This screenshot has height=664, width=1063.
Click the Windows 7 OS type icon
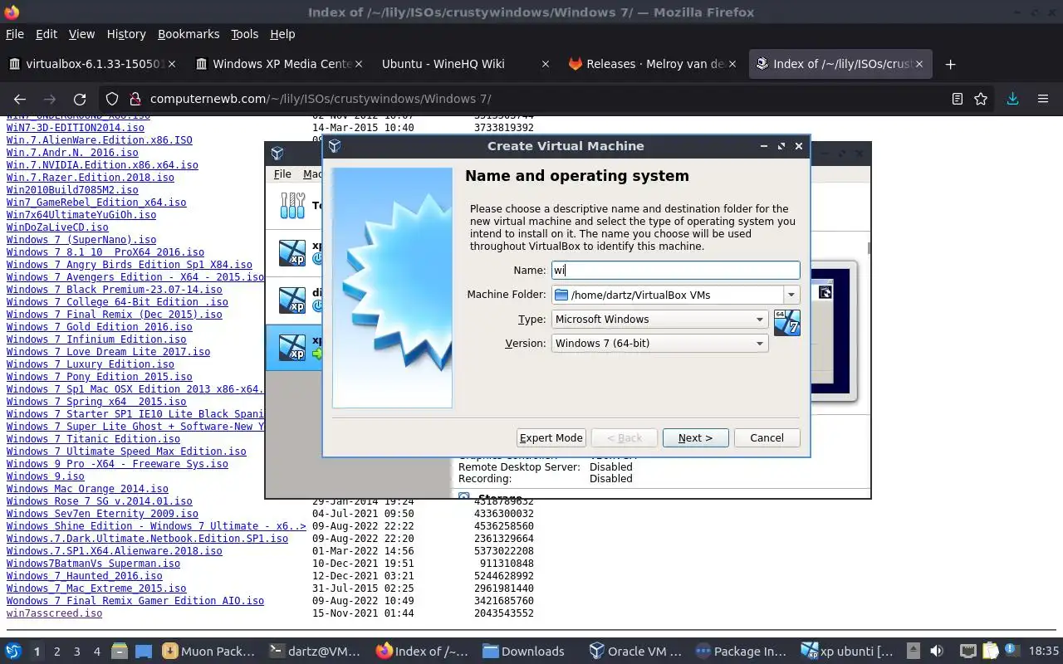[x=786, y=322]
